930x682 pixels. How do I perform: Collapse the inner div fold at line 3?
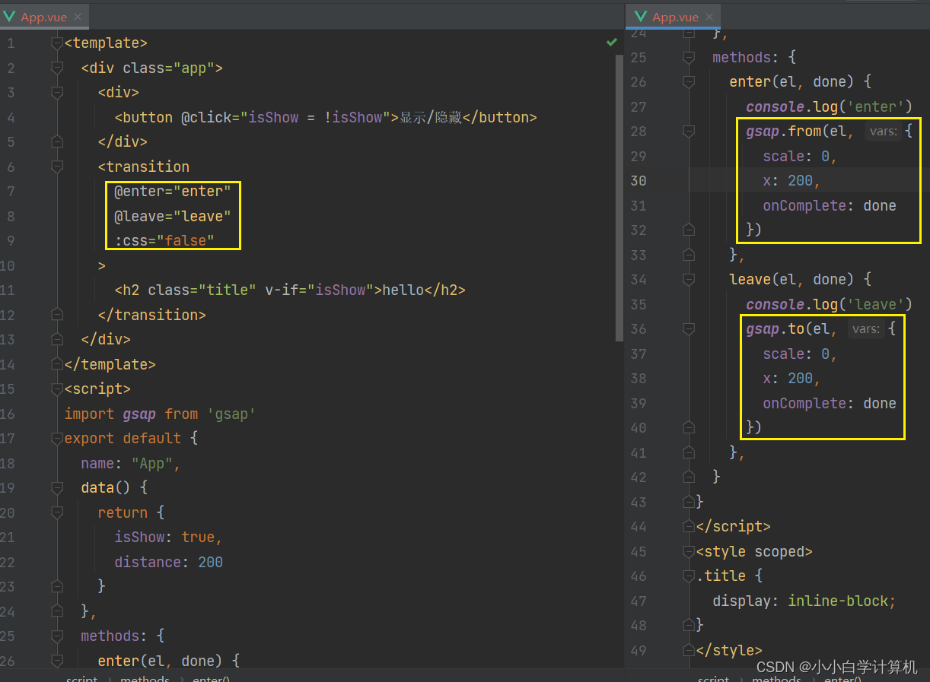point(56,93)
